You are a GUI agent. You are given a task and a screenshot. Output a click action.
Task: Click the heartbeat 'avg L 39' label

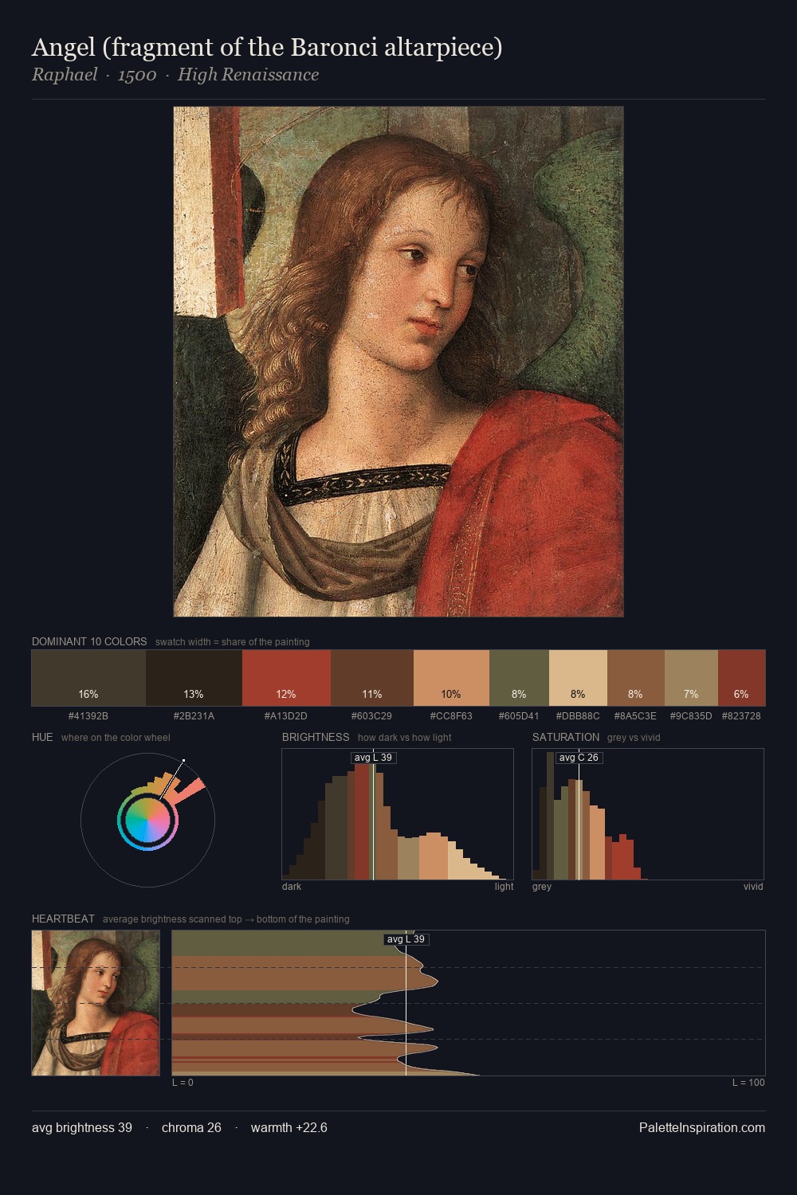[406, 939]
